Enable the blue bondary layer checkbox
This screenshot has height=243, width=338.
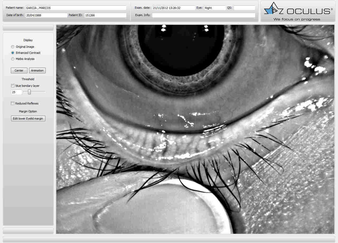click(13, 86)
